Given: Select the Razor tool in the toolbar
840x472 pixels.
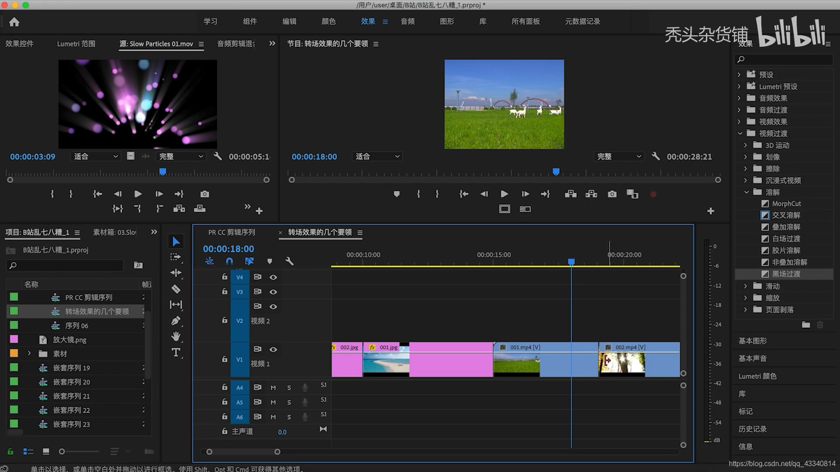Looking at the screenshot, I should coord(176,289).
